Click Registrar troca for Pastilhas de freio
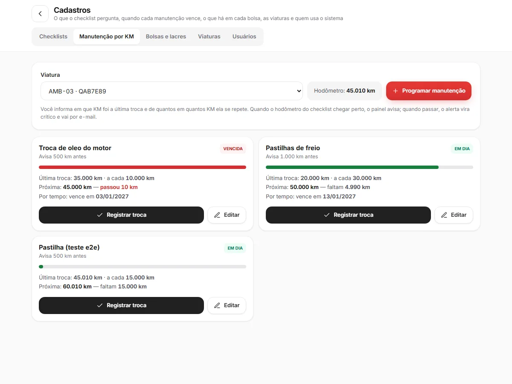512x384 pixels. (x=348, y=215)
